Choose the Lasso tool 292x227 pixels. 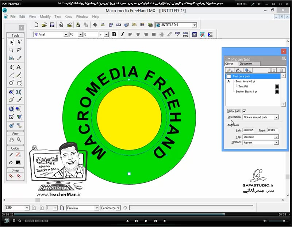tap(19, 50)
